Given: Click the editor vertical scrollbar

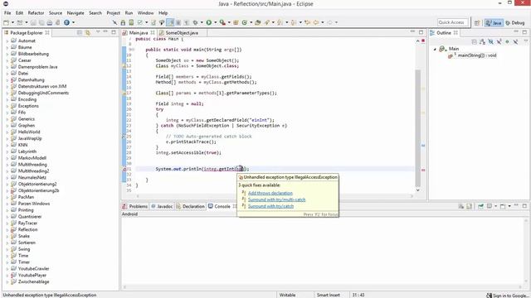Looking at the screenshot, I should pos(418,128).
